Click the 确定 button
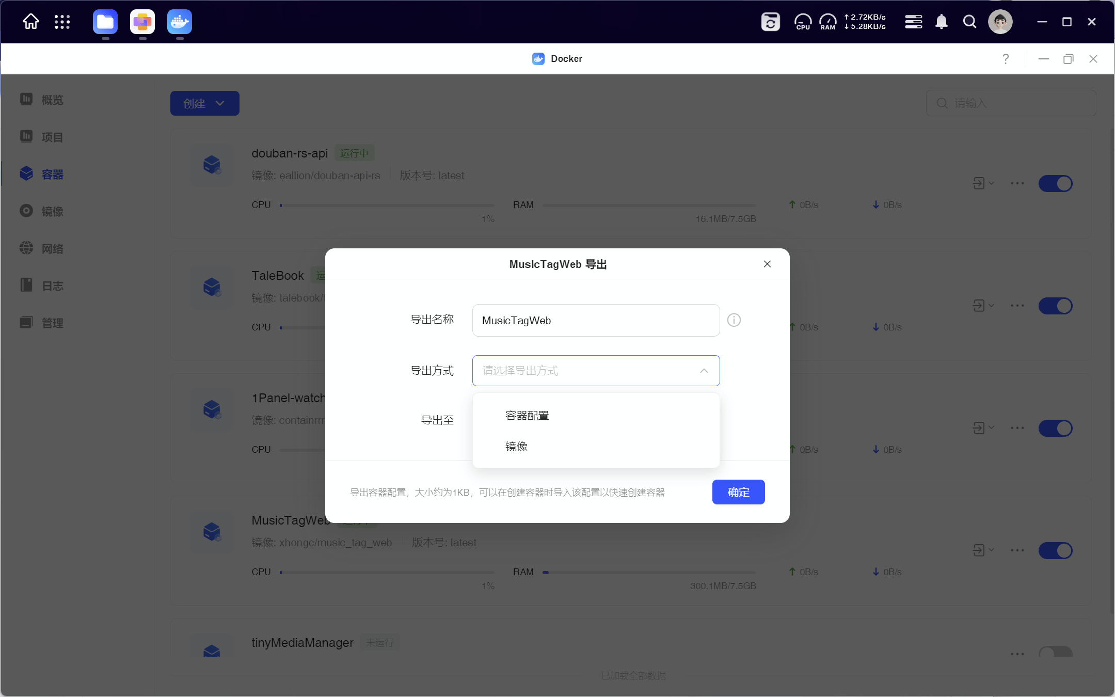The width and height of the screenshot is (1115, 697). point(739,492)
